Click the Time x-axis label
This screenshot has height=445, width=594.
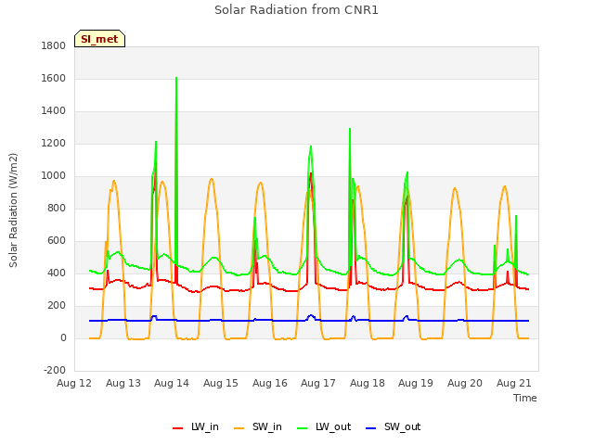(x=524, y=398)
